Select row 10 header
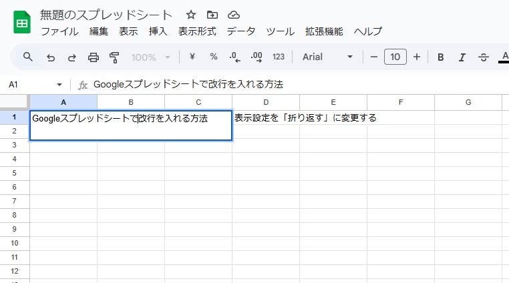This screenshot has height=283, width=509. click(x=14, y=243)
